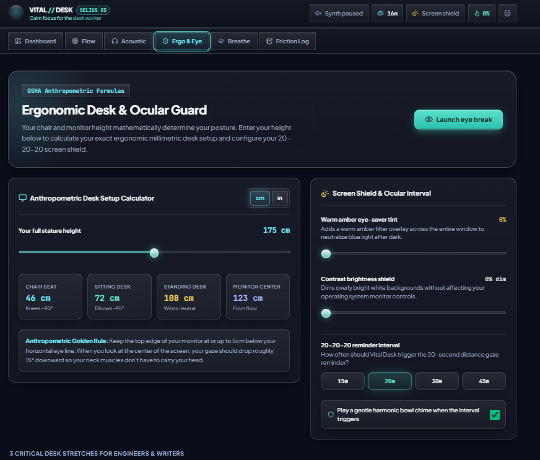Click the Vital Desk orb logo

pos(16,13)
